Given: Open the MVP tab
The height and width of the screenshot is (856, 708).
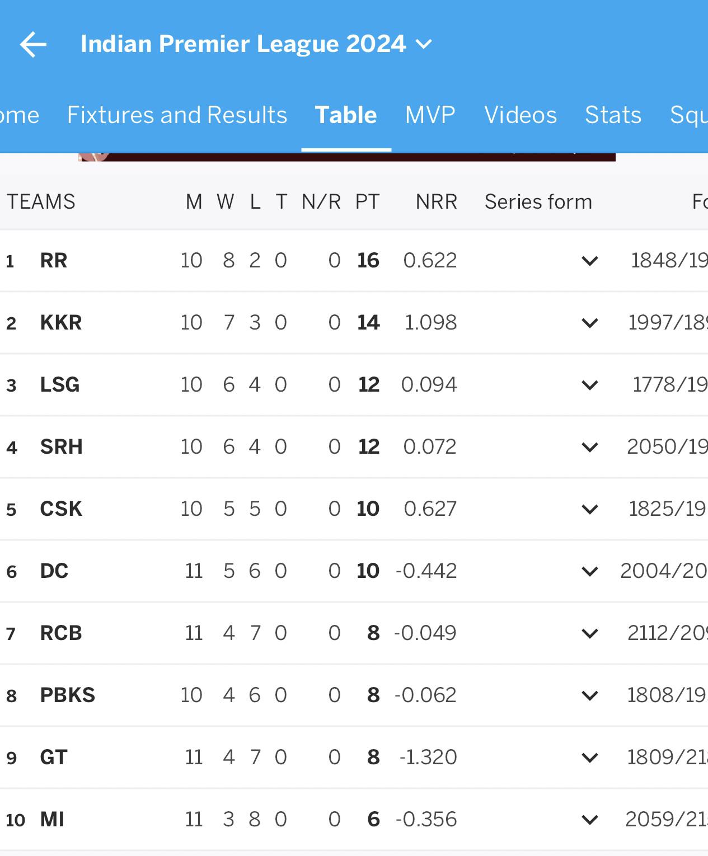Looking at the screenshot, I should (430, 115).
